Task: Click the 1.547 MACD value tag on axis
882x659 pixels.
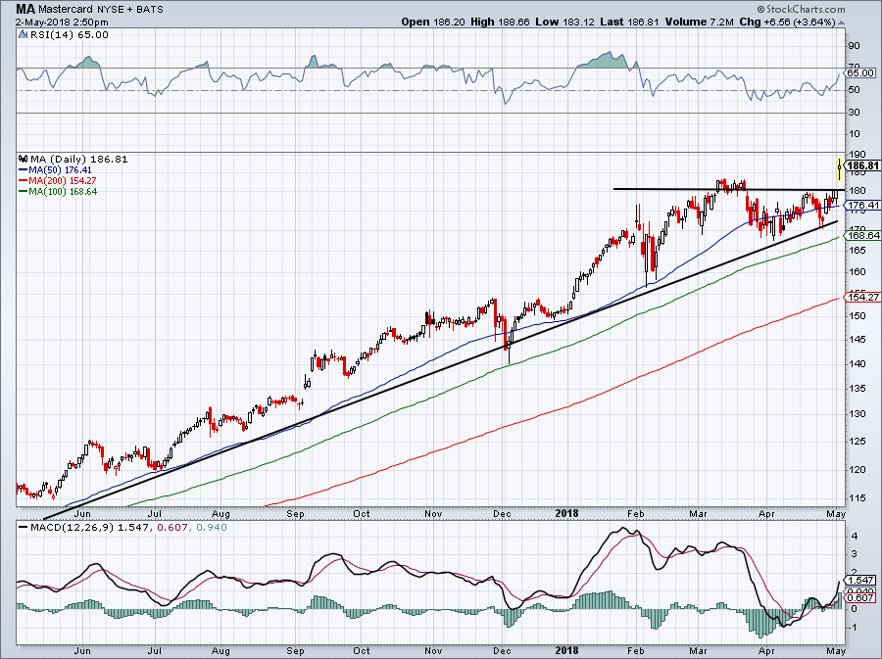Action: click(861, 581)
